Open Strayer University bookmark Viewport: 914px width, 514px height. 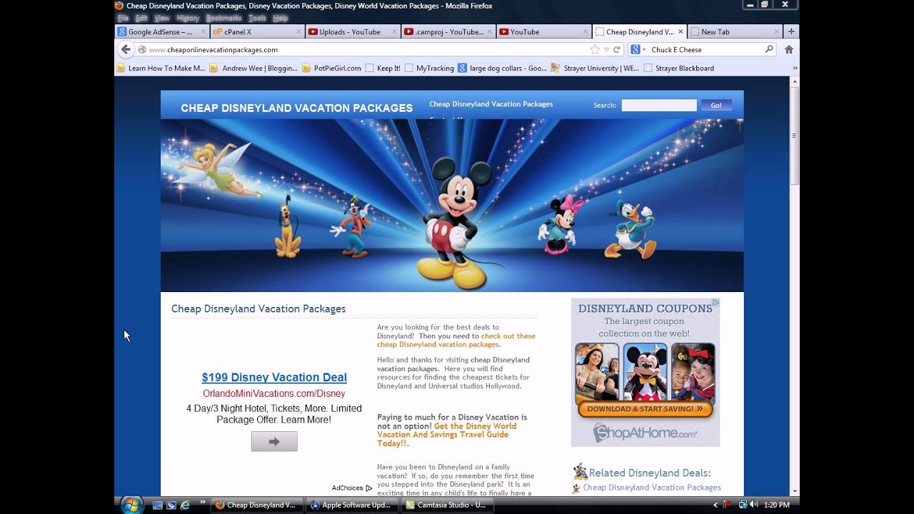click(595, 68)
